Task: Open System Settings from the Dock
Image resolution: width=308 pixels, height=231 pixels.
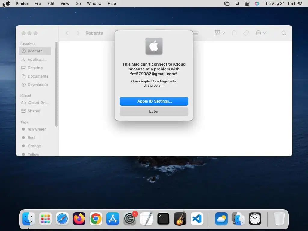Action: click(x=130, y=219)
